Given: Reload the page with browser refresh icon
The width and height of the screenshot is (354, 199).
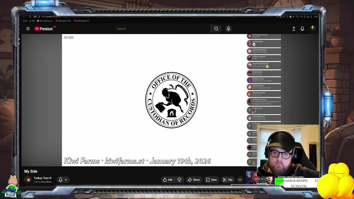Looking at the screenshot, I should pyautogui.click(x=30, y=17).
